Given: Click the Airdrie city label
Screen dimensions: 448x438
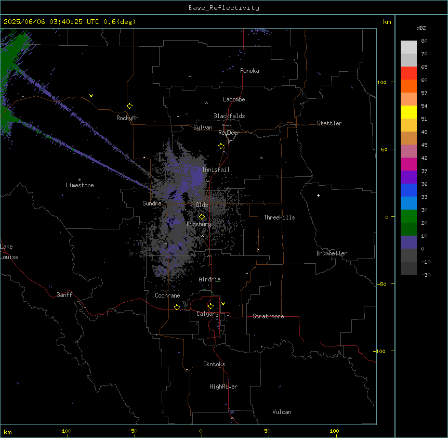Looking at the screenshot, I should 210,279.
